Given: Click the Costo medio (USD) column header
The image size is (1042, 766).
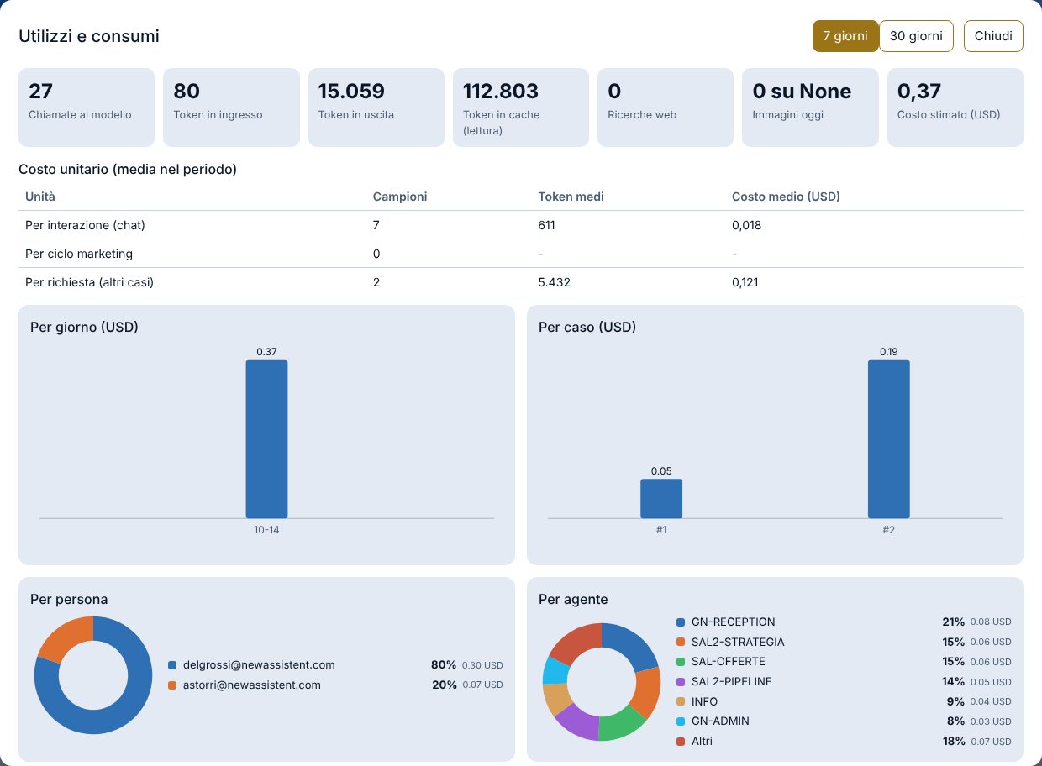Looking at the screenshot, I should point(786,197).
